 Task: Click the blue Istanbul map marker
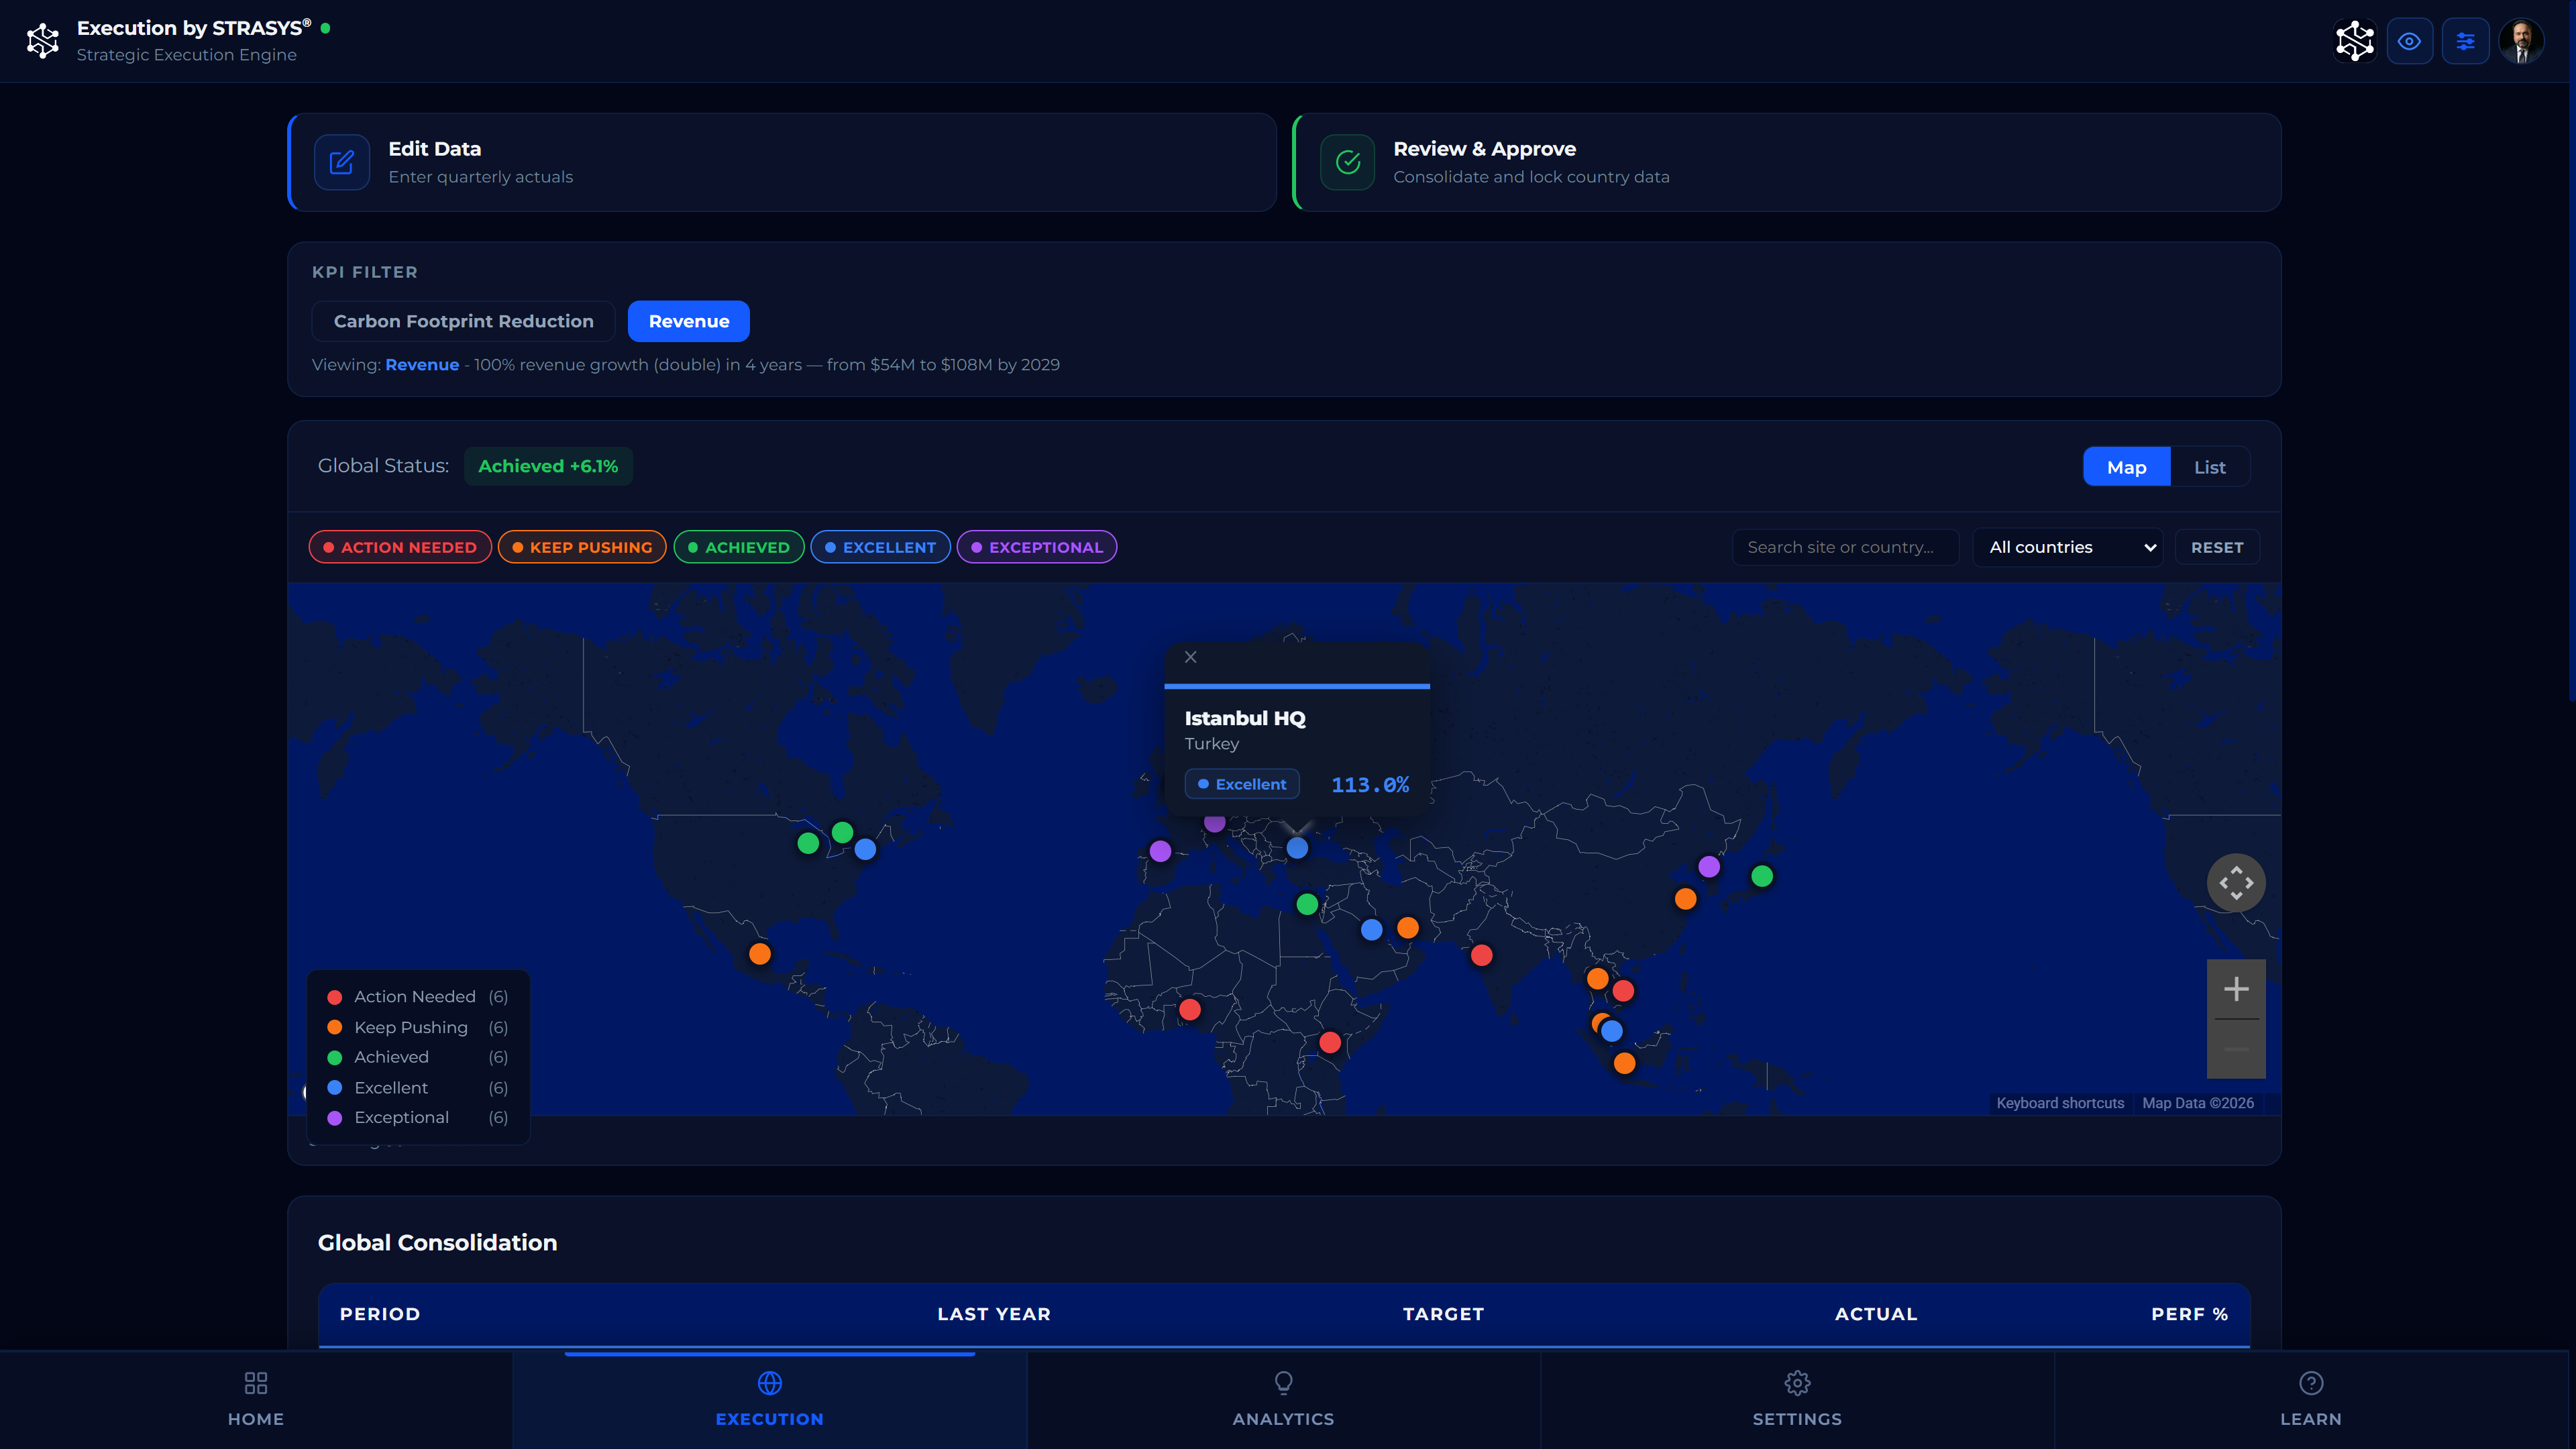tap(1297, 848)
